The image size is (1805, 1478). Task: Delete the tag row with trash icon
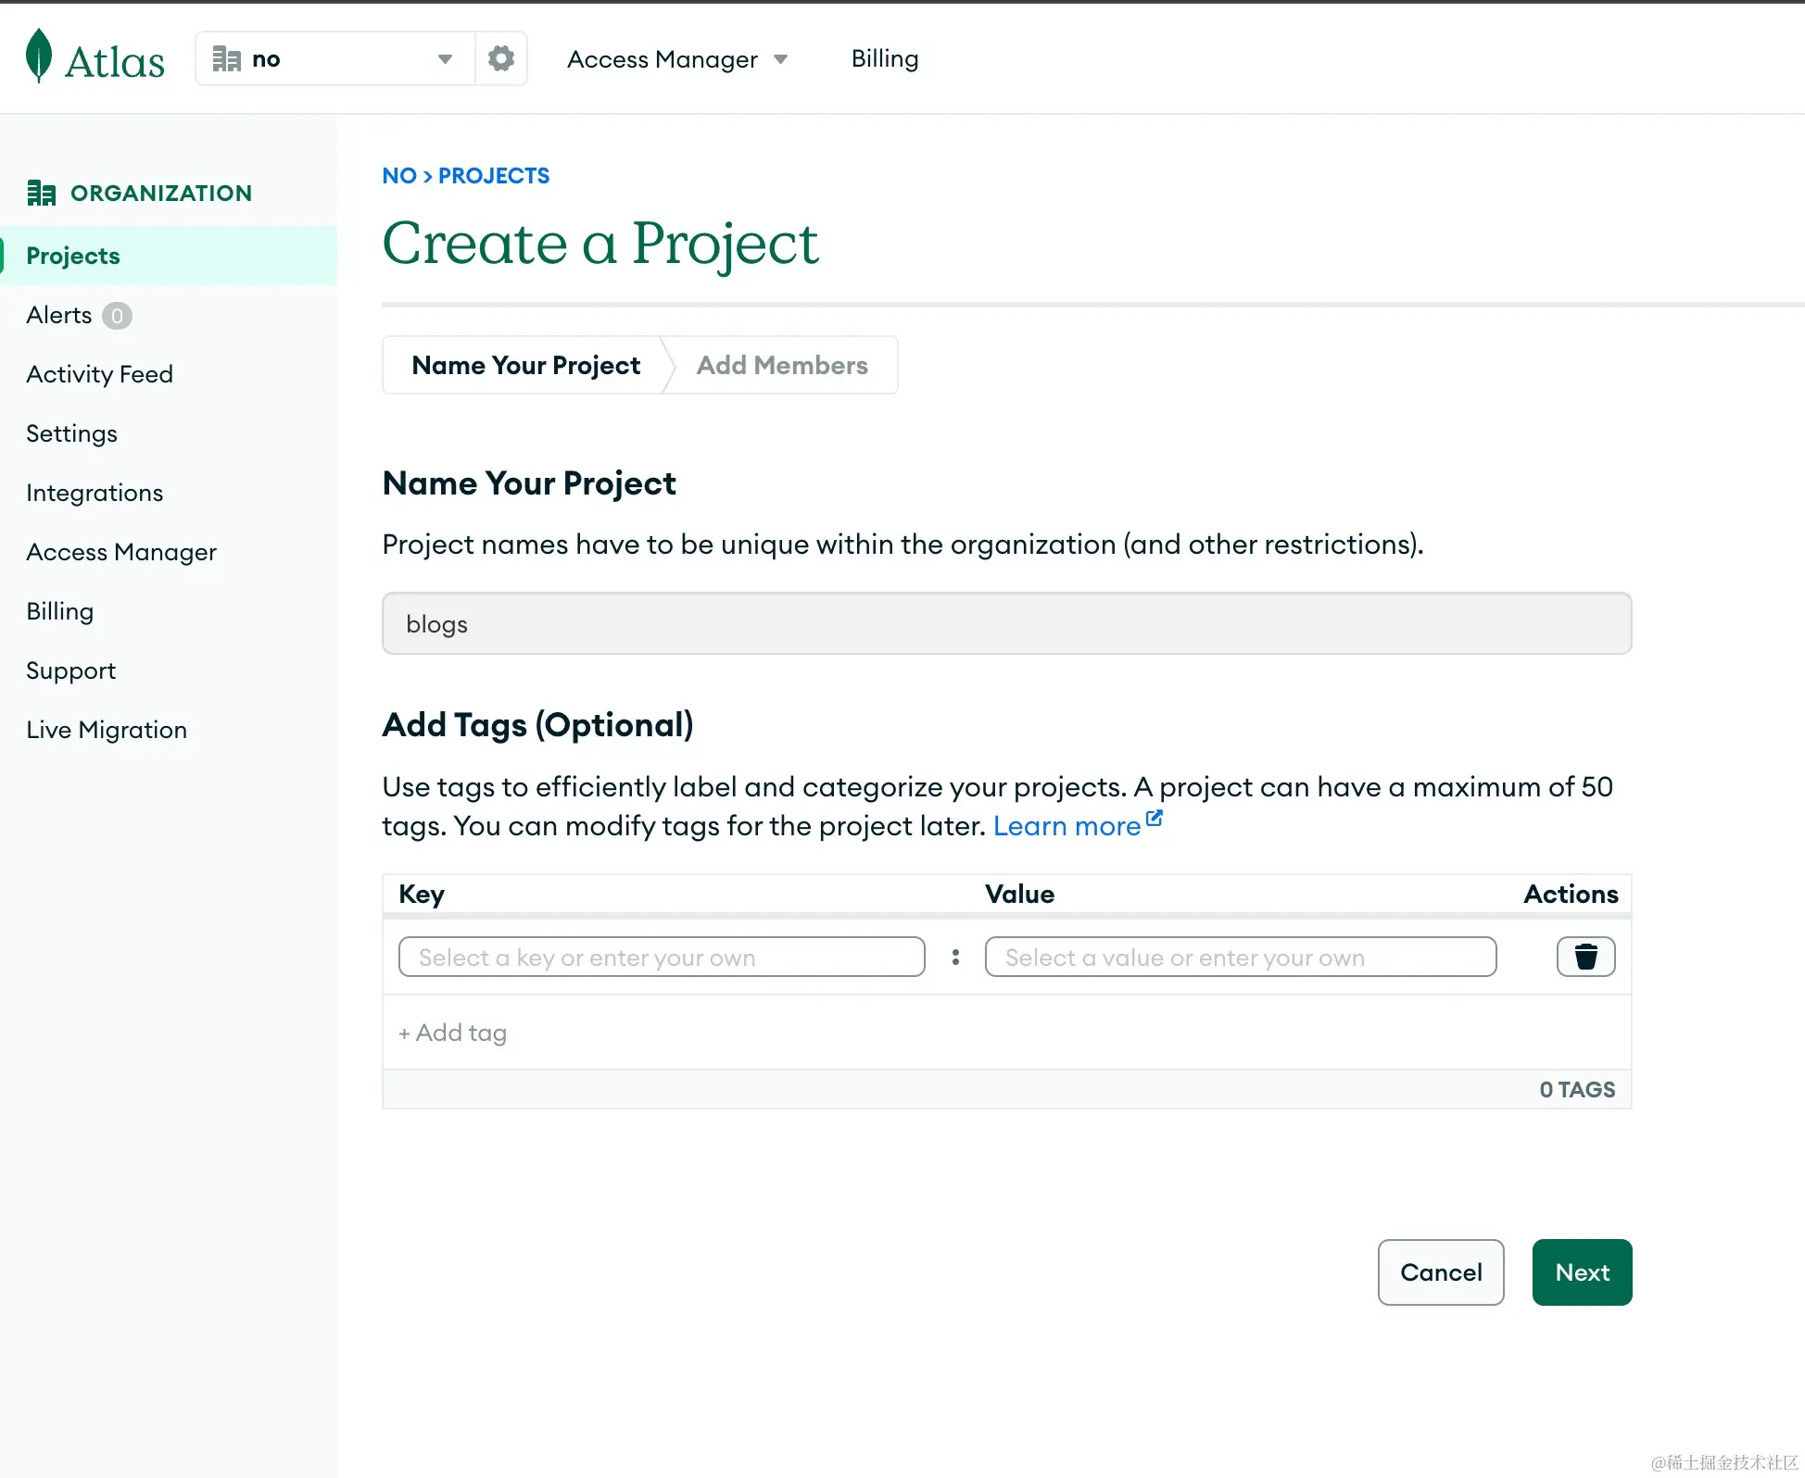(x=1585, y=957)
